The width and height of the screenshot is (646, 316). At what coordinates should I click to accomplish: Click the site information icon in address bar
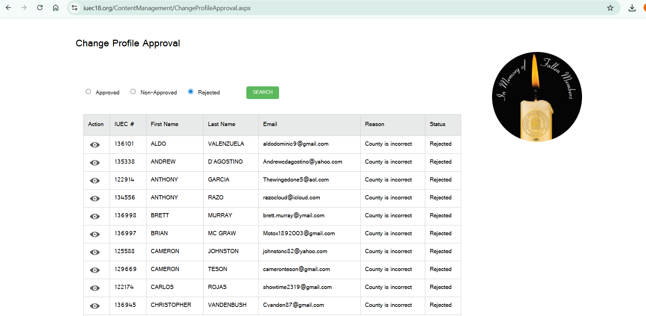75,8
